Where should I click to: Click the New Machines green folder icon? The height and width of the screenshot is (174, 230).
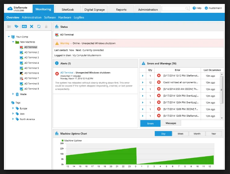coord(17,42)
